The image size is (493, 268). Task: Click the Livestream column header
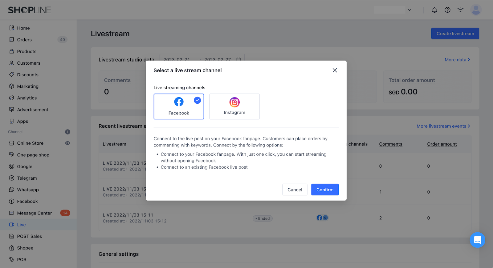coord(114,144)
